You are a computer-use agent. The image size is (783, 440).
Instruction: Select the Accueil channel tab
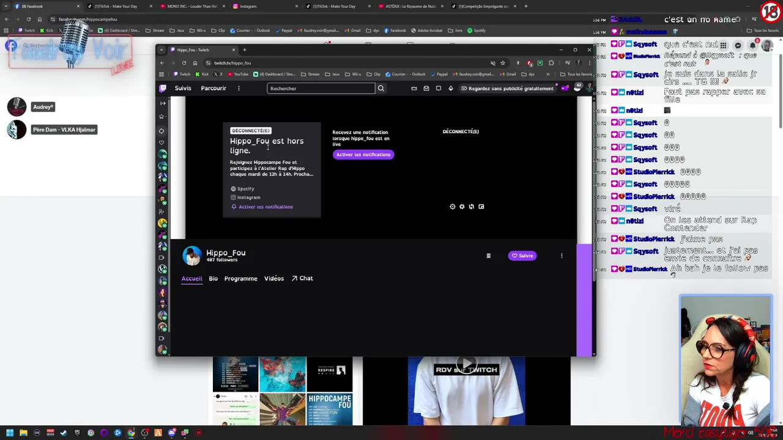pos(191,279)
